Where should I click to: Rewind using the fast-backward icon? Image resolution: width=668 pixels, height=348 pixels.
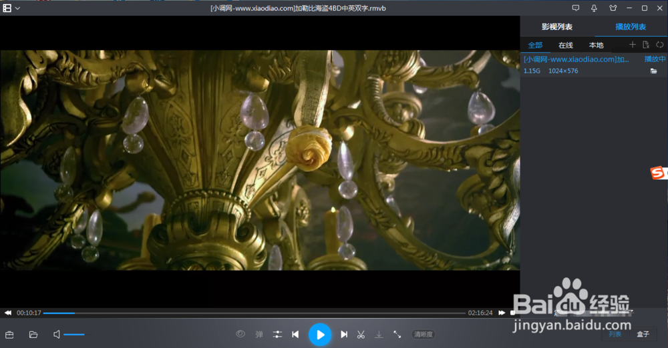[x=7, y=313]
